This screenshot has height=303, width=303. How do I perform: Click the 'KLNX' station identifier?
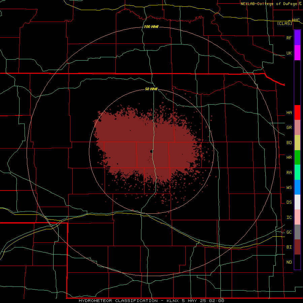pos(173,301)
